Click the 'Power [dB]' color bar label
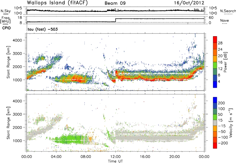Image resolution: width=236 pixels, height=163 pixels. point(225,62)
